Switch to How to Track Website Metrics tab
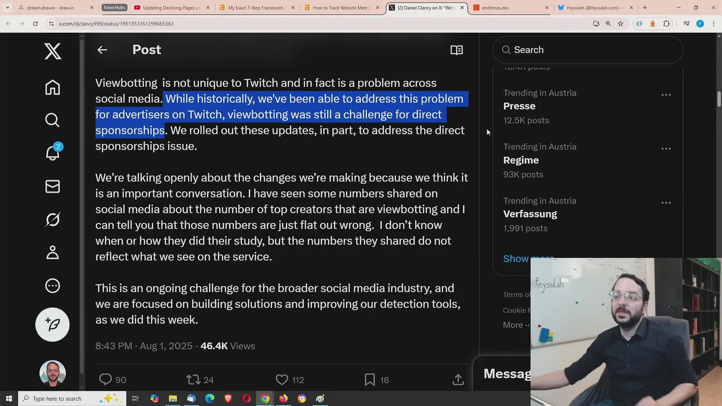The width and height of the screenshot is (722, 406). tap(342, 8)
